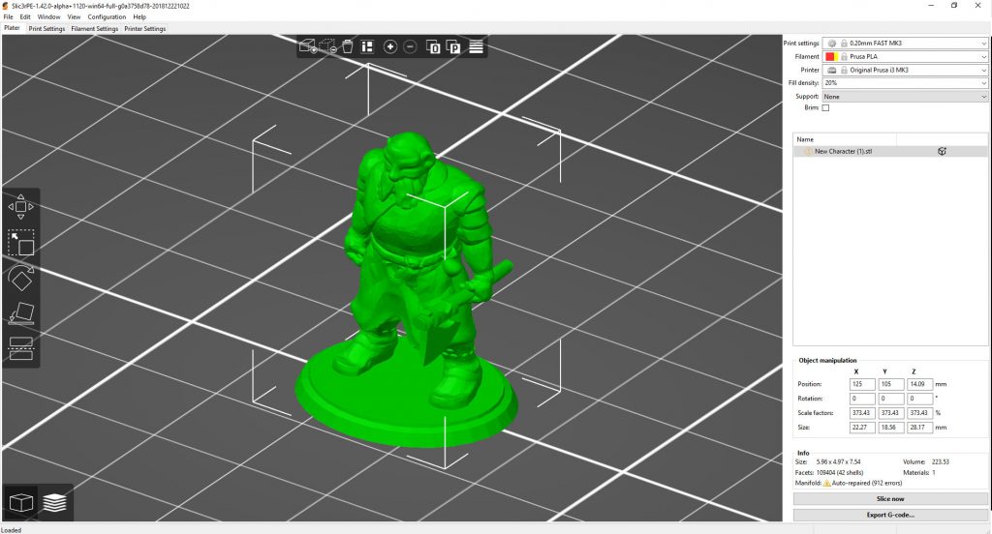Click the warning icon before New Character

point(808,152)
